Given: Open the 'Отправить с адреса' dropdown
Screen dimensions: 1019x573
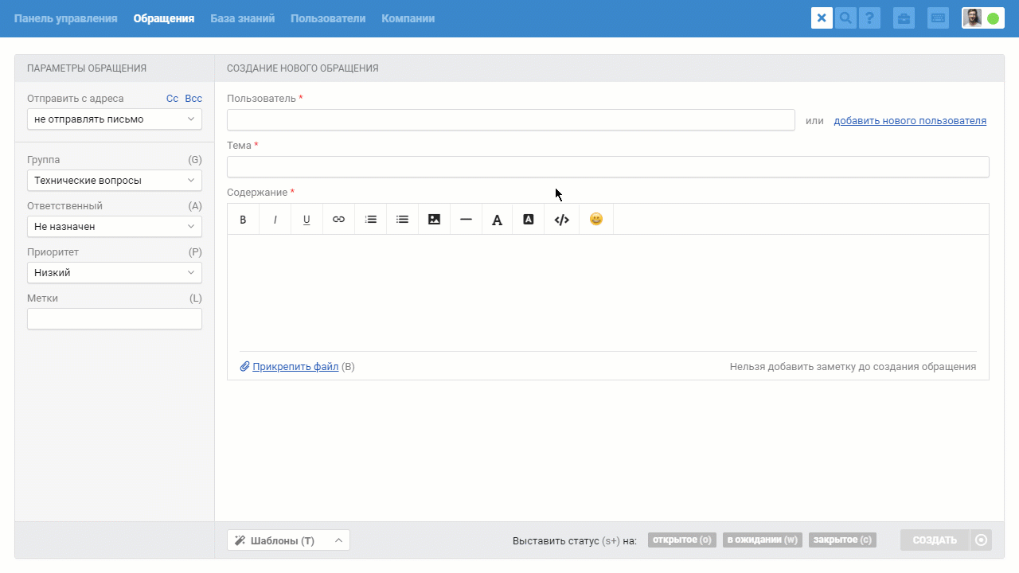Looking at the screenshot, I should coord(115,119).
